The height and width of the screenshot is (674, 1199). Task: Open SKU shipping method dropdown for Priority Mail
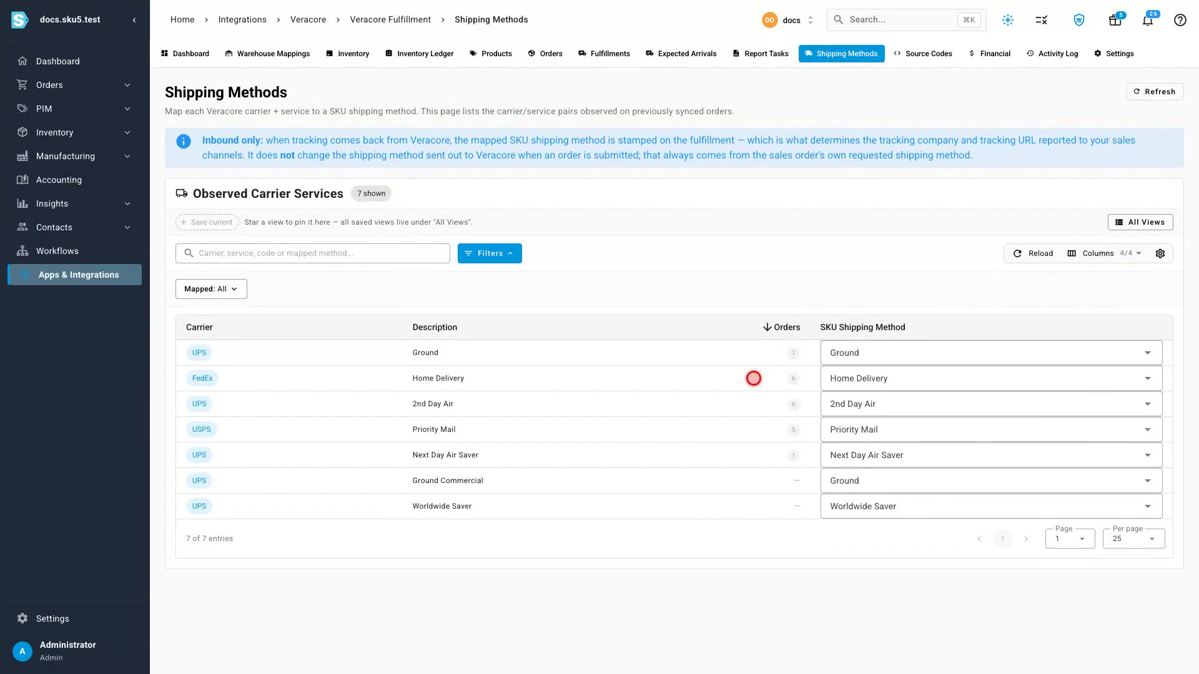991,429
